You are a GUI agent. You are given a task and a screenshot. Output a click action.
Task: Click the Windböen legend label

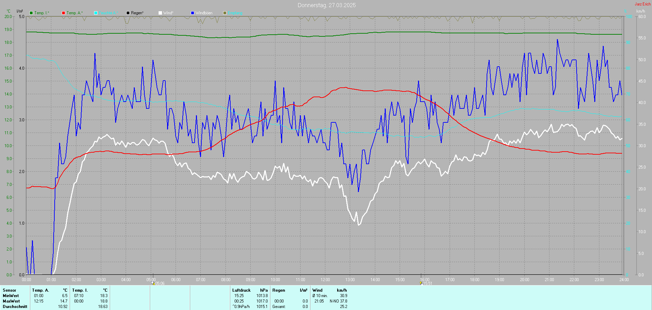click(x=204, y=13)
